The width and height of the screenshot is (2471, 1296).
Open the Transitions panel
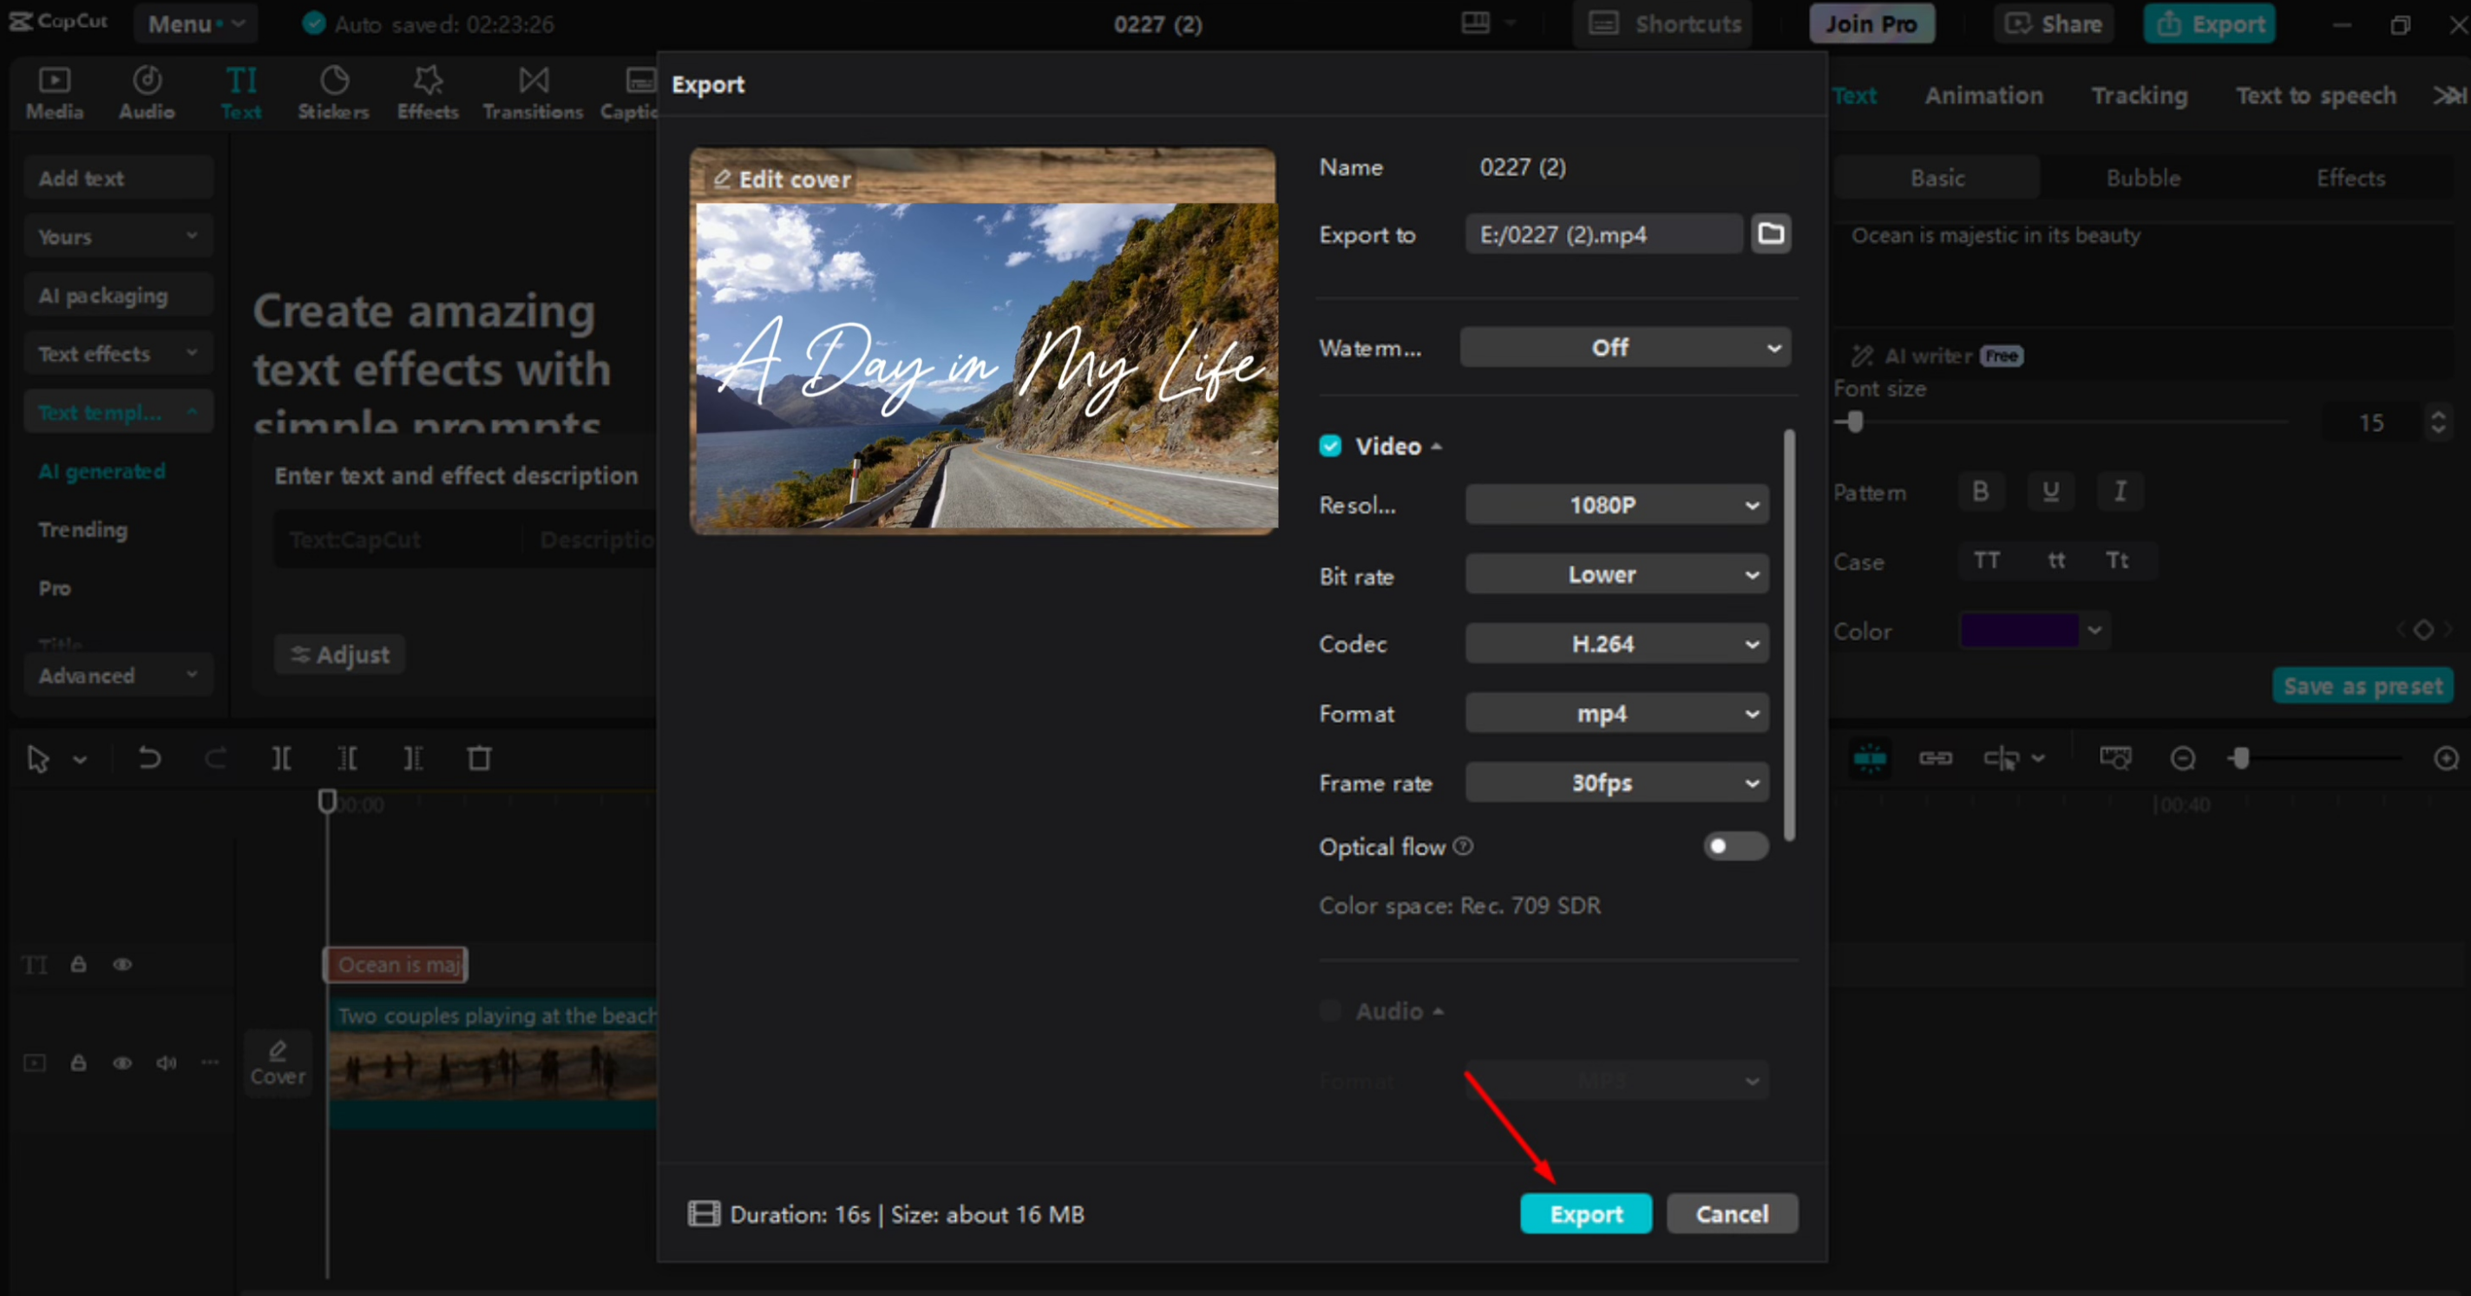[533, 91]
